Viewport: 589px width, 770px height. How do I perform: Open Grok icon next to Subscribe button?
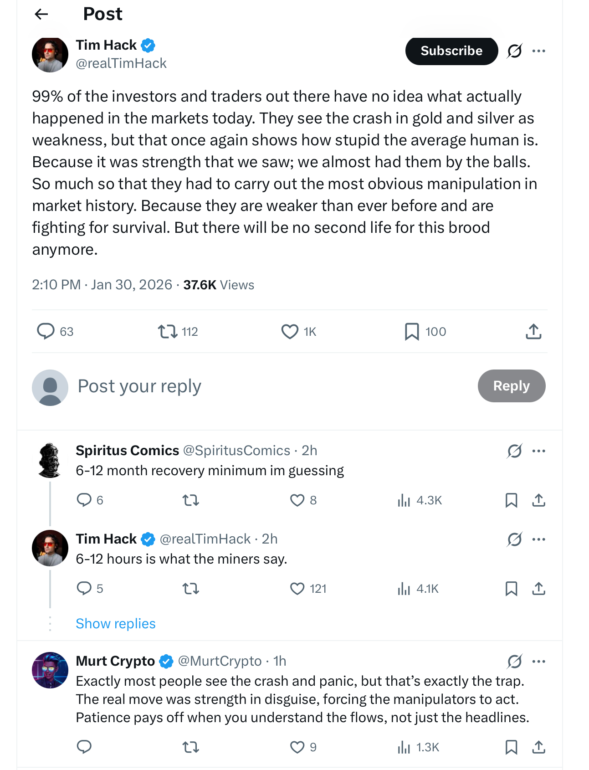point(514,51)
